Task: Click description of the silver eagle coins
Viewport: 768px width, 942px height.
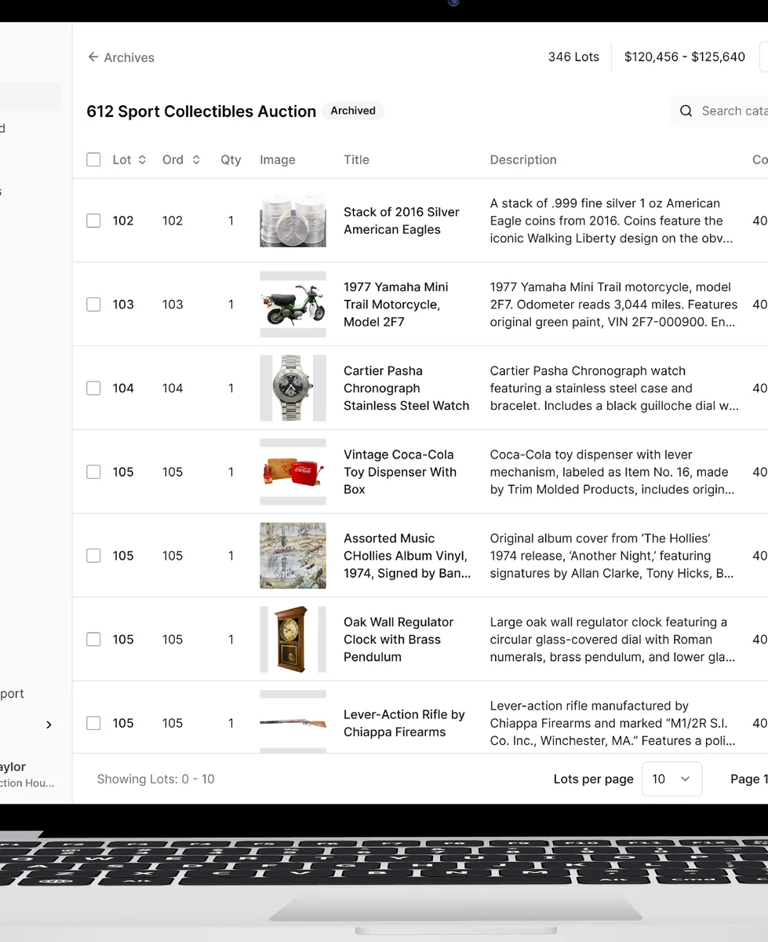Action: tap(611, 221)
